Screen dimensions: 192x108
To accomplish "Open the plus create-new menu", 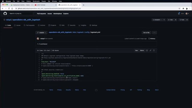I will click(x=183, y=13).
